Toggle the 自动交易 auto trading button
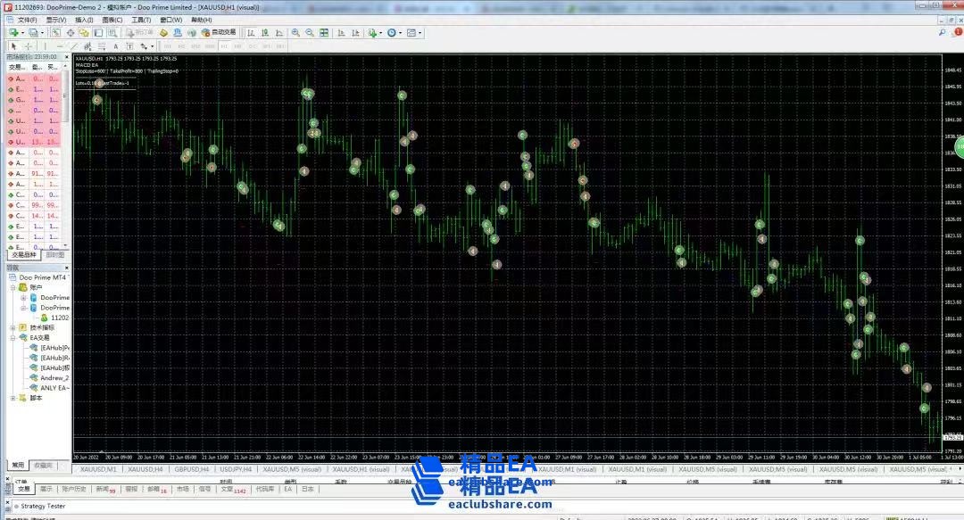The height and width of the screenshot is (520, 964). pyautogui.click(x=219, y=33)
